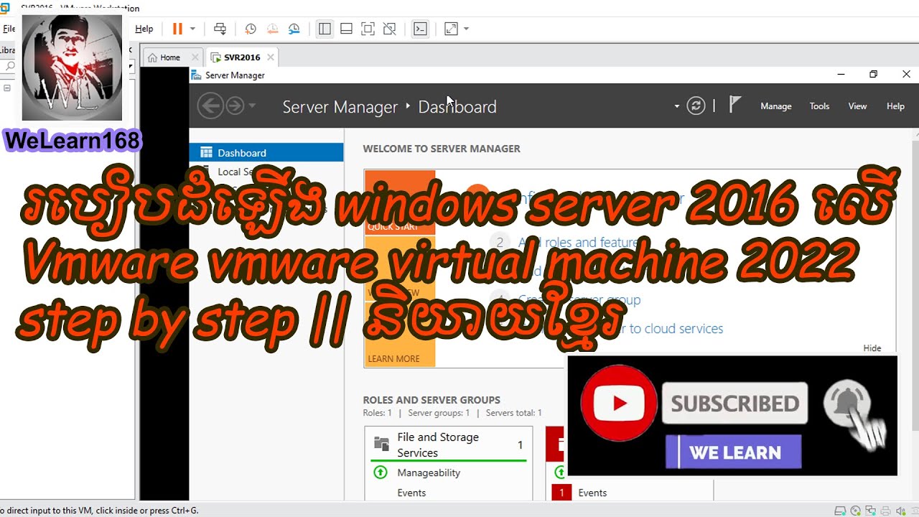The width and height of the screenshot is (919, 517).
Task: Enter VMware full screen mode
Action: click(368, 29)
